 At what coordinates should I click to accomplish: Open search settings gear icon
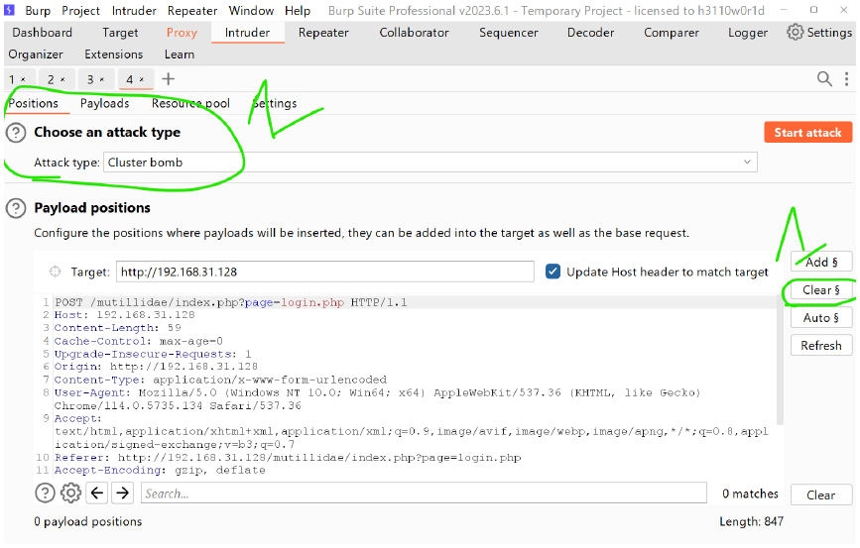[x=70, y=493]
